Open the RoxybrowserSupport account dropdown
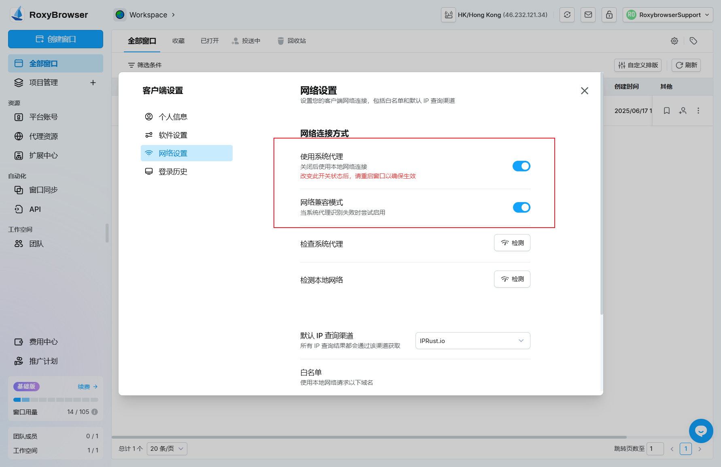This screenshot has height=467, width=721. (x=668, y=15)
